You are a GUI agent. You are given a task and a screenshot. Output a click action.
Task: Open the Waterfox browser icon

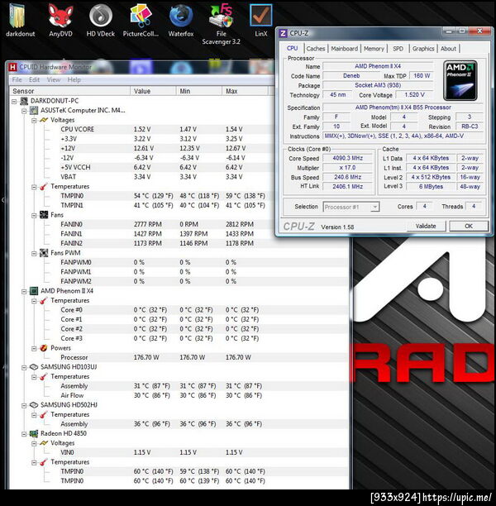181,20
